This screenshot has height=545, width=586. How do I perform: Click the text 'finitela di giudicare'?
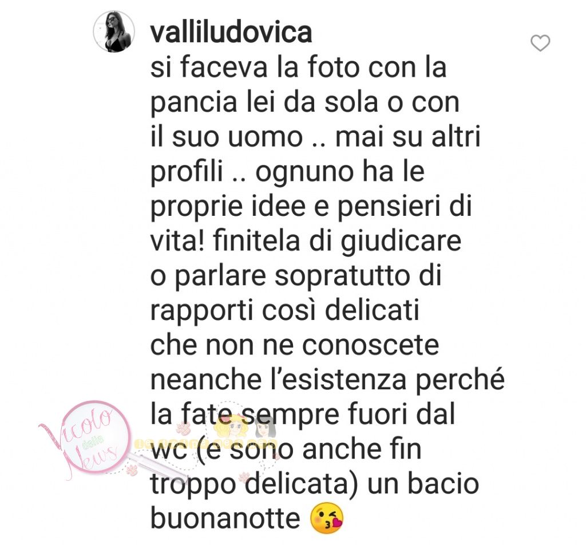[x=337, y=241]
